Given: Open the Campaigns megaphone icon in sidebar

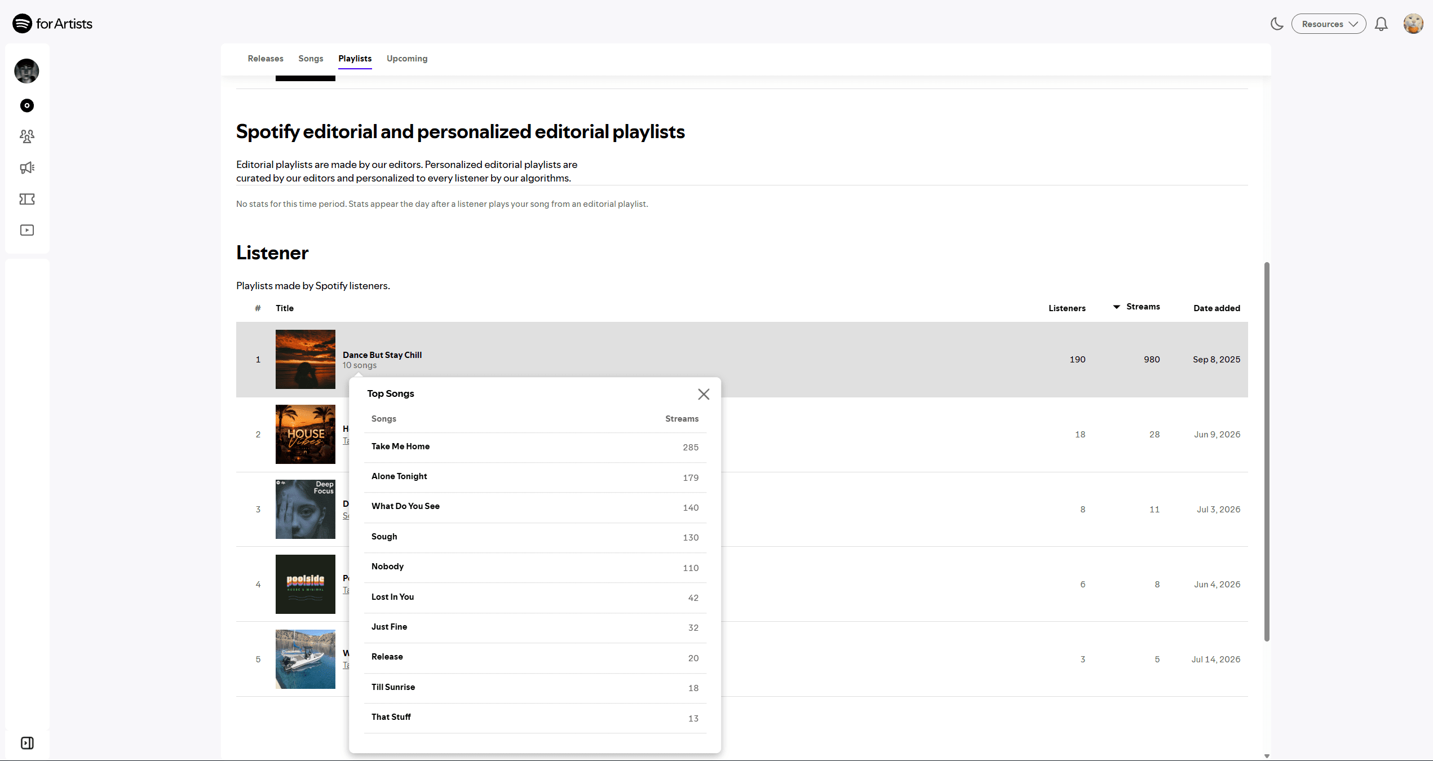Looking at the screenshot, I should click(x=26, y=167).
